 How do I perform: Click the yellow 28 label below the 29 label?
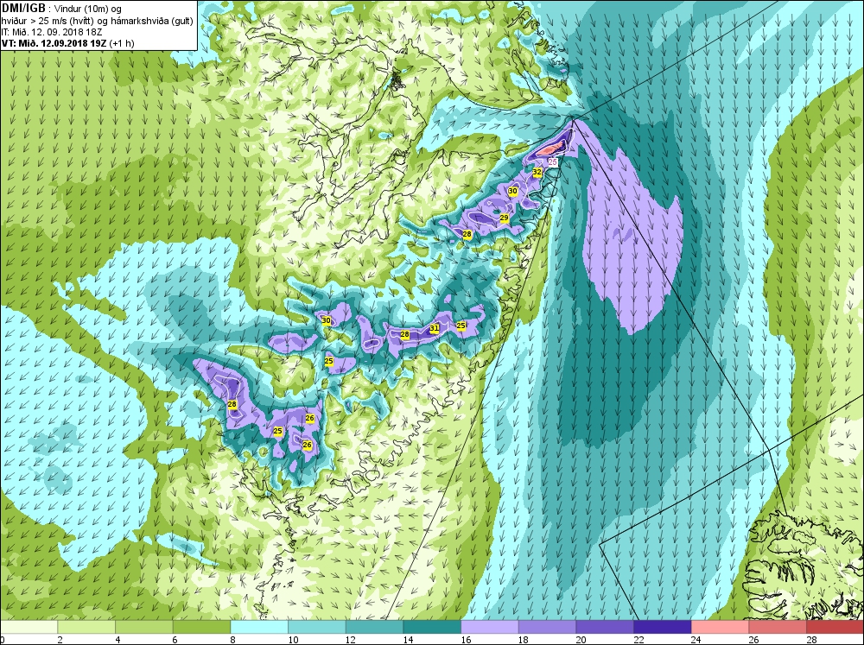pyautogui.click(x=467, y=235)
